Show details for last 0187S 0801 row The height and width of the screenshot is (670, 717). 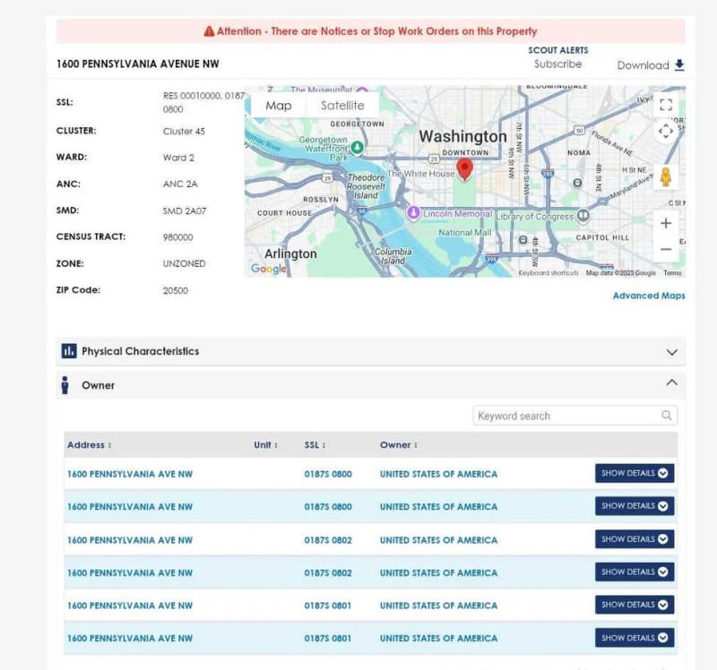pos(634,638)
